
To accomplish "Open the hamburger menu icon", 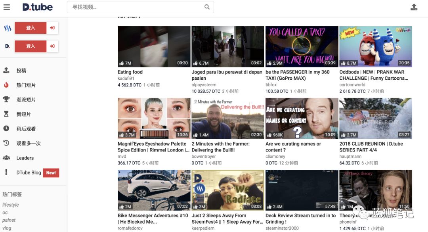I will pos(7,7).
